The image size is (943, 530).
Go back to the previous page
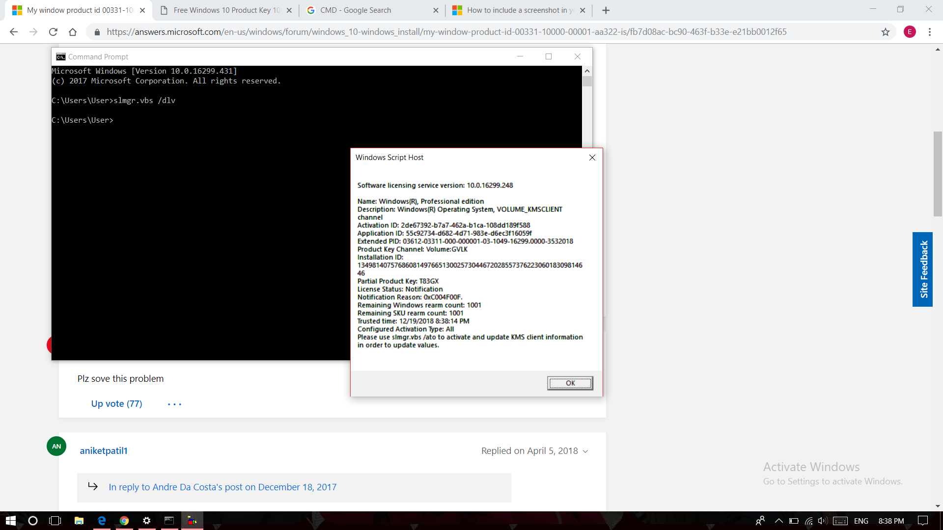(14, 32)
